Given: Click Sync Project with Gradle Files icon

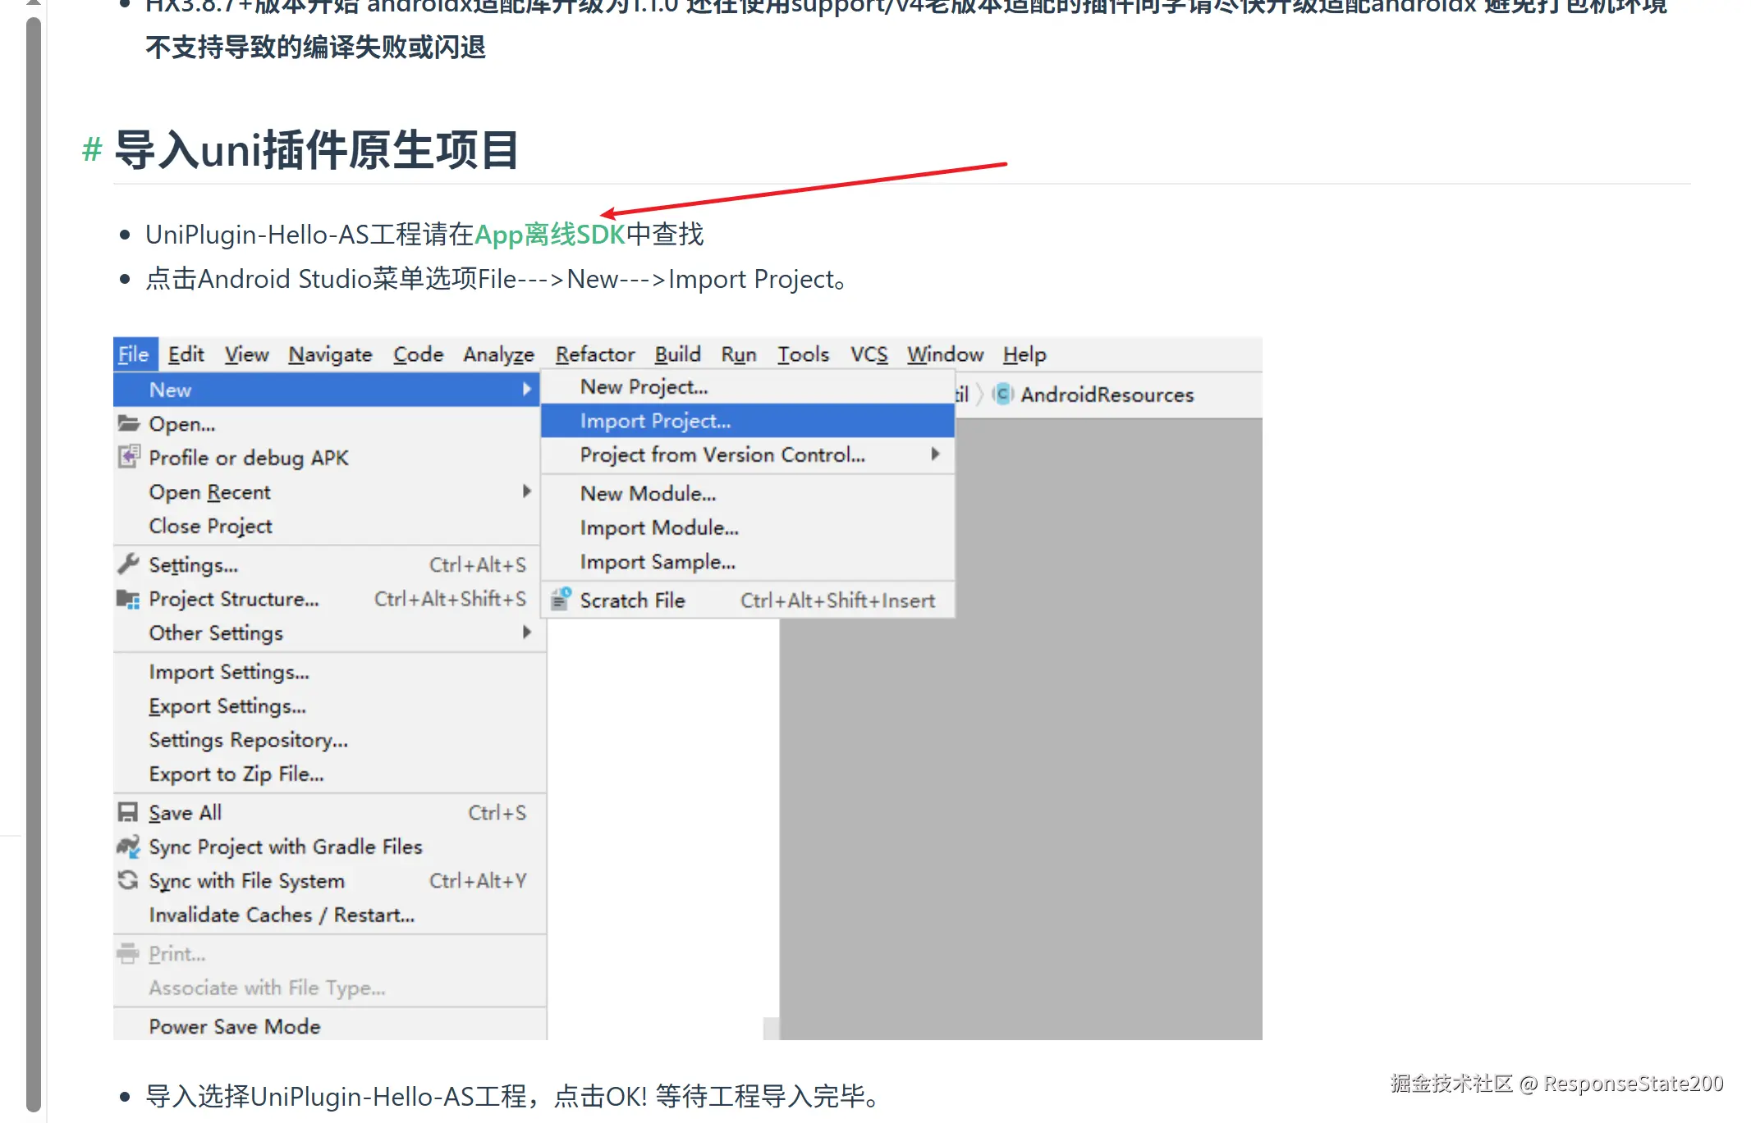Looking at the screenshot, I should pyautogui.click(x=128, y=847).
